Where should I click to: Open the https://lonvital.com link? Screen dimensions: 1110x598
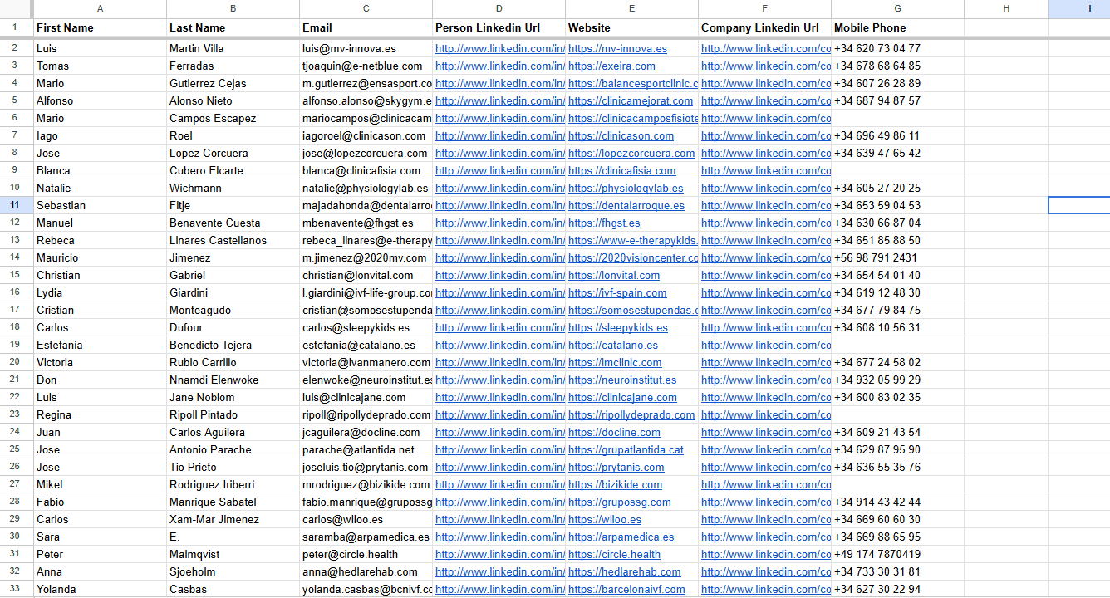click(614, 275)
